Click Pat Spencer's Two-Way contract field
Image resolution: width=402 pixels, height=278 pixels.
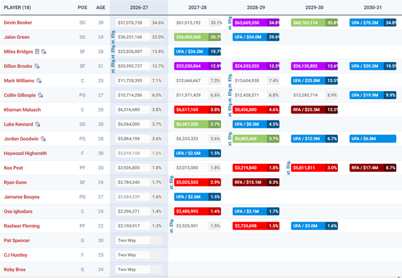[x=139, y=240]
